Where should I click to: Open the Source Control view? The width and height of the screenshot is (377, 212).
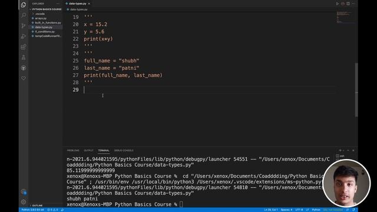coord(24,26)
